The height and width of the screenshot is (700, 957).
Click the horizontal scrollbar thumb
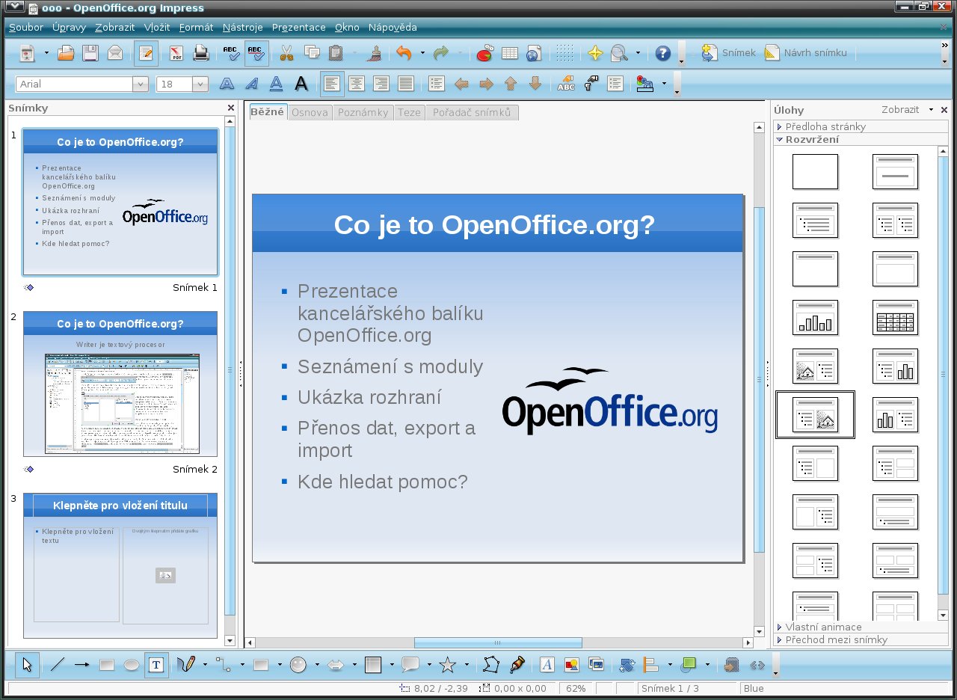tap(498, 642)
